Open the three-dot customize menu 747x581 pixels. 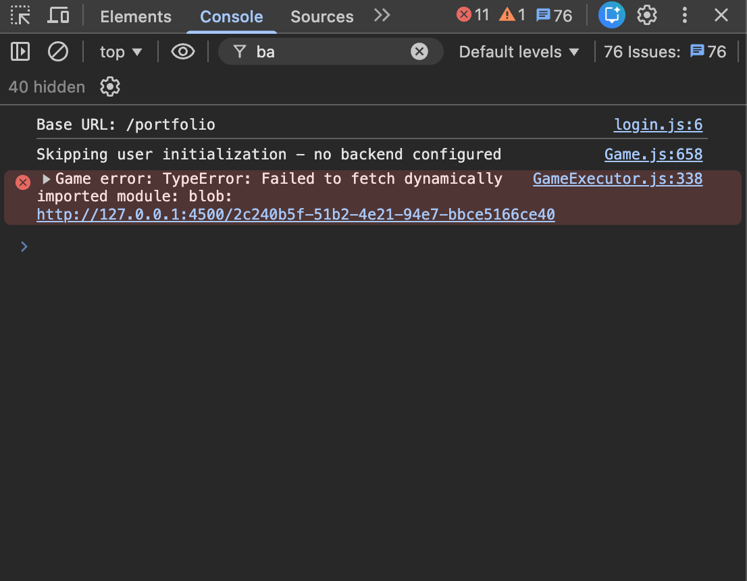(x=685, y=16)
